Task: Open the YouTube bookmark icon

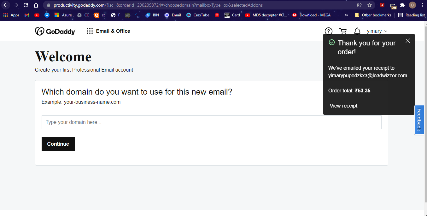Action: click(x=37, y=15)
